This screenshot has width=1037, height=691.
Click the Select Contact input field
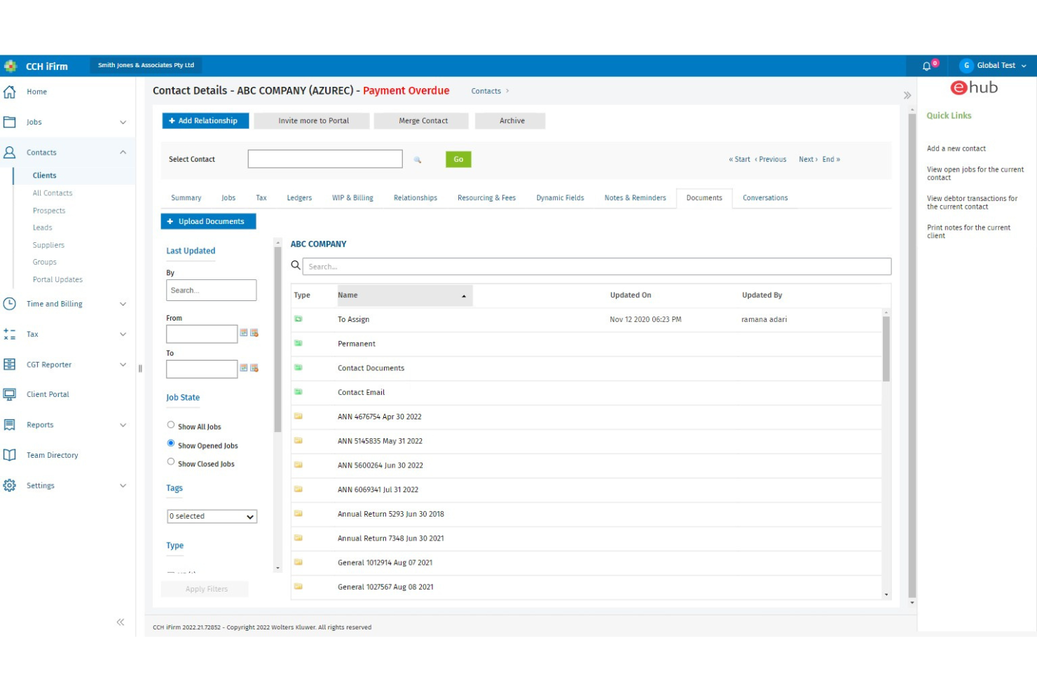pyautogui.click(x=325, y=159)
